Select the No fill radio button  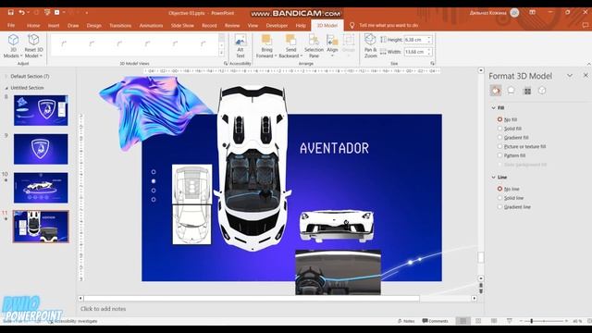point(499,119)
